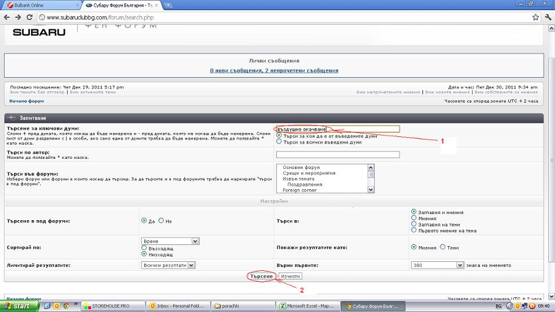Open Виж собствените си мнения link
Image resolution: width=555 pixels, height=312 pixels.
point(506,92)
